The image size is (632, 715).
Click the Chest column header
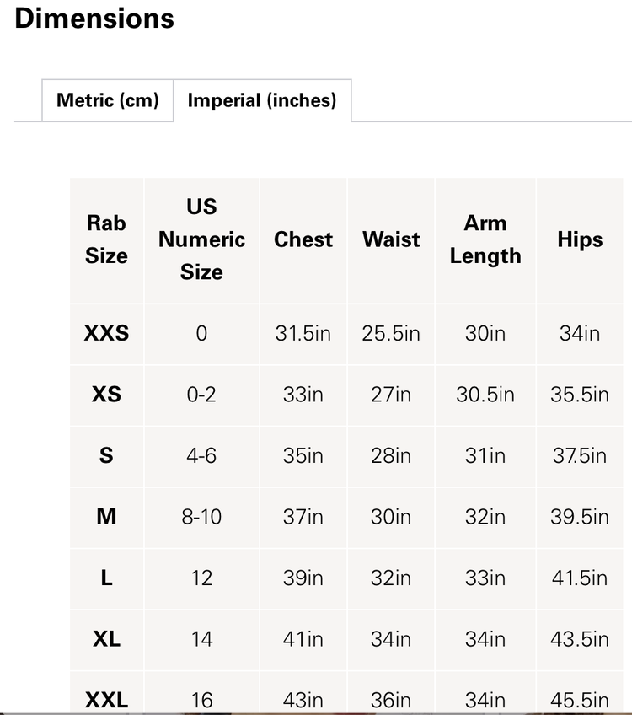click(x=303, y=239)
